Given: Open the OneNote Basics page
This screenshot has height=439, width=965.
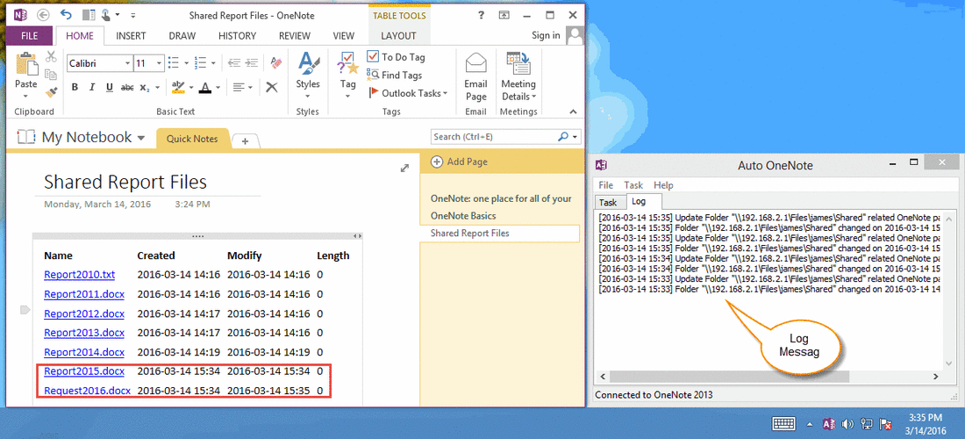Looking at the screenshot, I should pyautogui.click(x=463, y=216).
